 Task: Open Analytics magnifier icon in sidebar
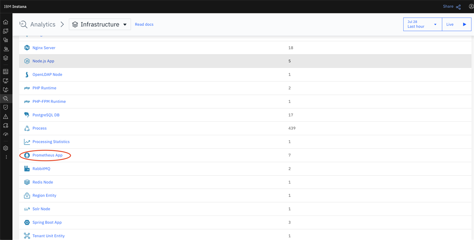(x=6, y=98)
